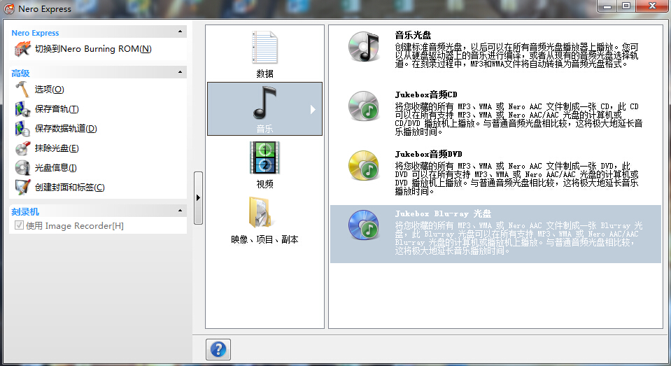Click the 创建封面和标签(C) icon
This screenshot has width=671, height=366.
click(x=22, y=188)
